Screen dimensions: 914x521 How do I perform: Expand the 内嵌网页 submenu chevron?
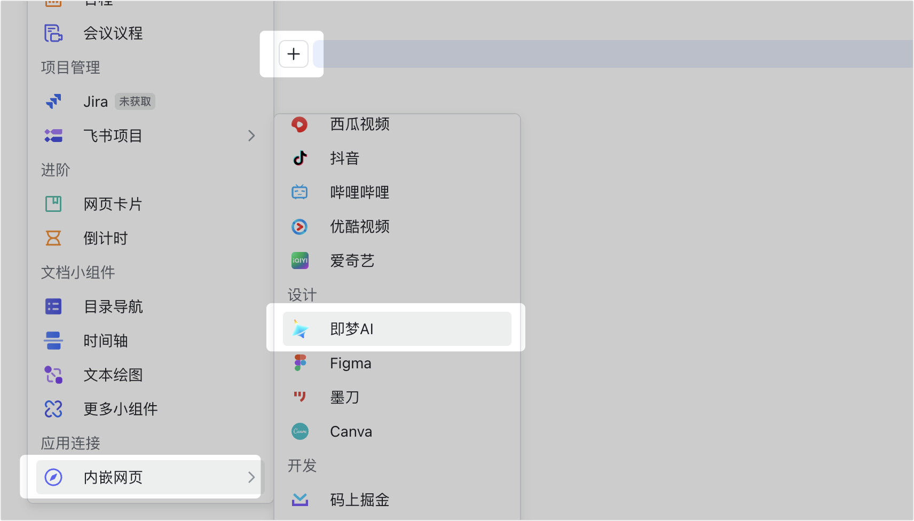[x=251, y=477]
